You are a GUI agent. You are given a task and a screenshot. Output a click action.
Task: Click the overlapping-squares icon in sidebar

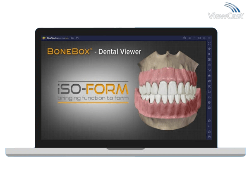pyautogui.click(x=209, y=97)
